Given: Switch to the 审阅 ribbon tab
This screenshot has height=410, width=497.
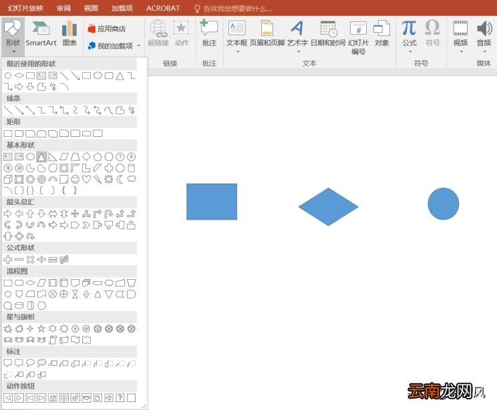Looking at the screenshot, I should 63,8.
